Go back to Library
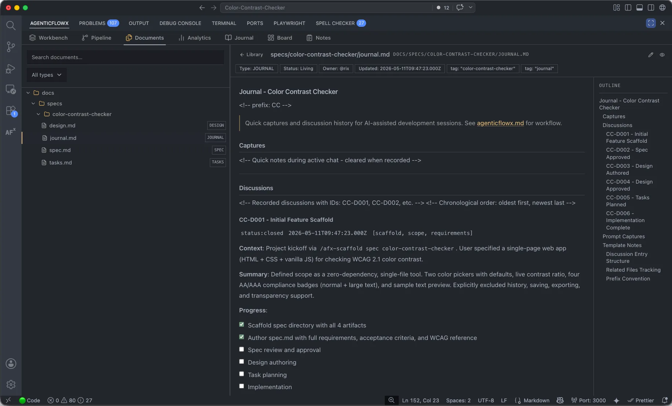Viewport: 672px width, 406px height. point(252,55)
